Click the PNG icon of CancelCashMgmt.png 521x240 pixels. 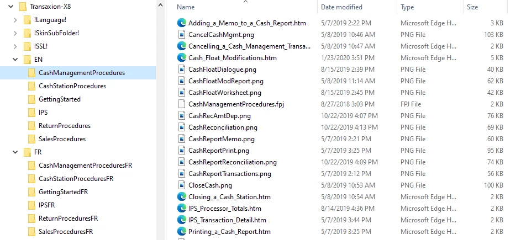click(181, 35)
